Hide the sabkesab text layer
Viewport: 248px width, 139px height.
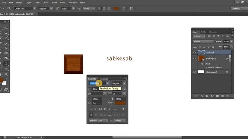(x=195, y=53)
